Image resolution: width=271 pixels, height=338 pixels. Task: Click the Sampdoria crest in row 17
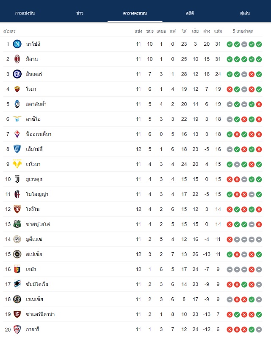click(x=17, y=284)
